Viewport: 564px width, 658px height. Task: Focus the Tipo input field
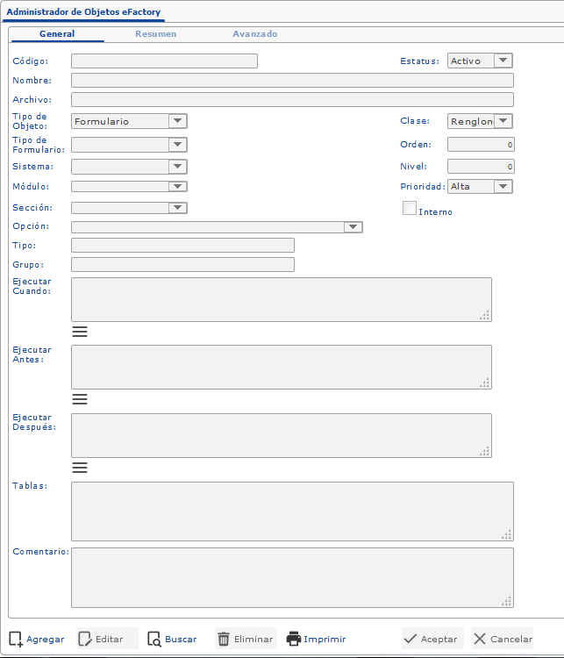[x=183, y=245]
